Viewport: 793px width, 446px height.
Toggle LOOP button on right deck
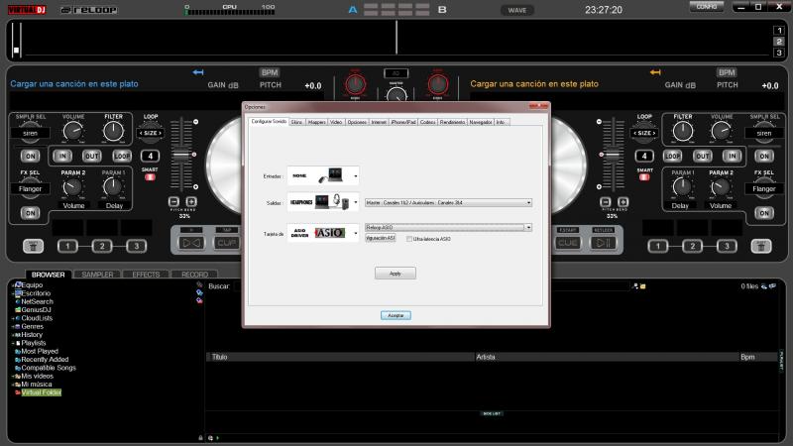click(x=672, y=156)
